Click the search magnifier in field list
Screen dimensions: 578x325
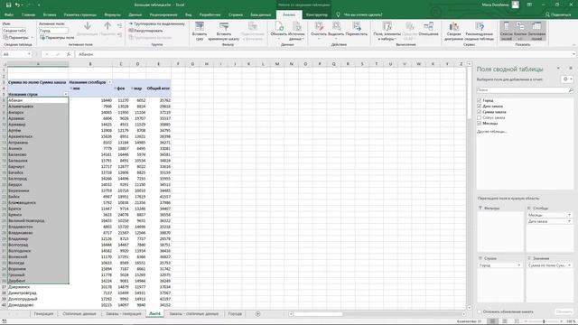[571, 90]
